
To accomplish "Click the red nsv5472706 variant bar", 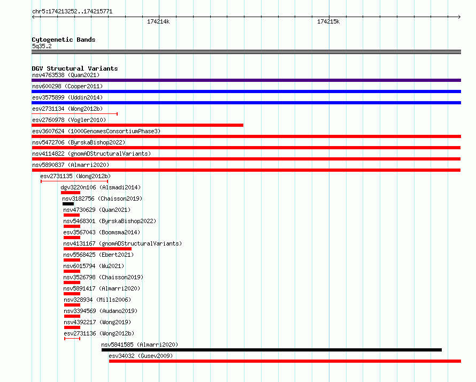I will click(246, 148).
